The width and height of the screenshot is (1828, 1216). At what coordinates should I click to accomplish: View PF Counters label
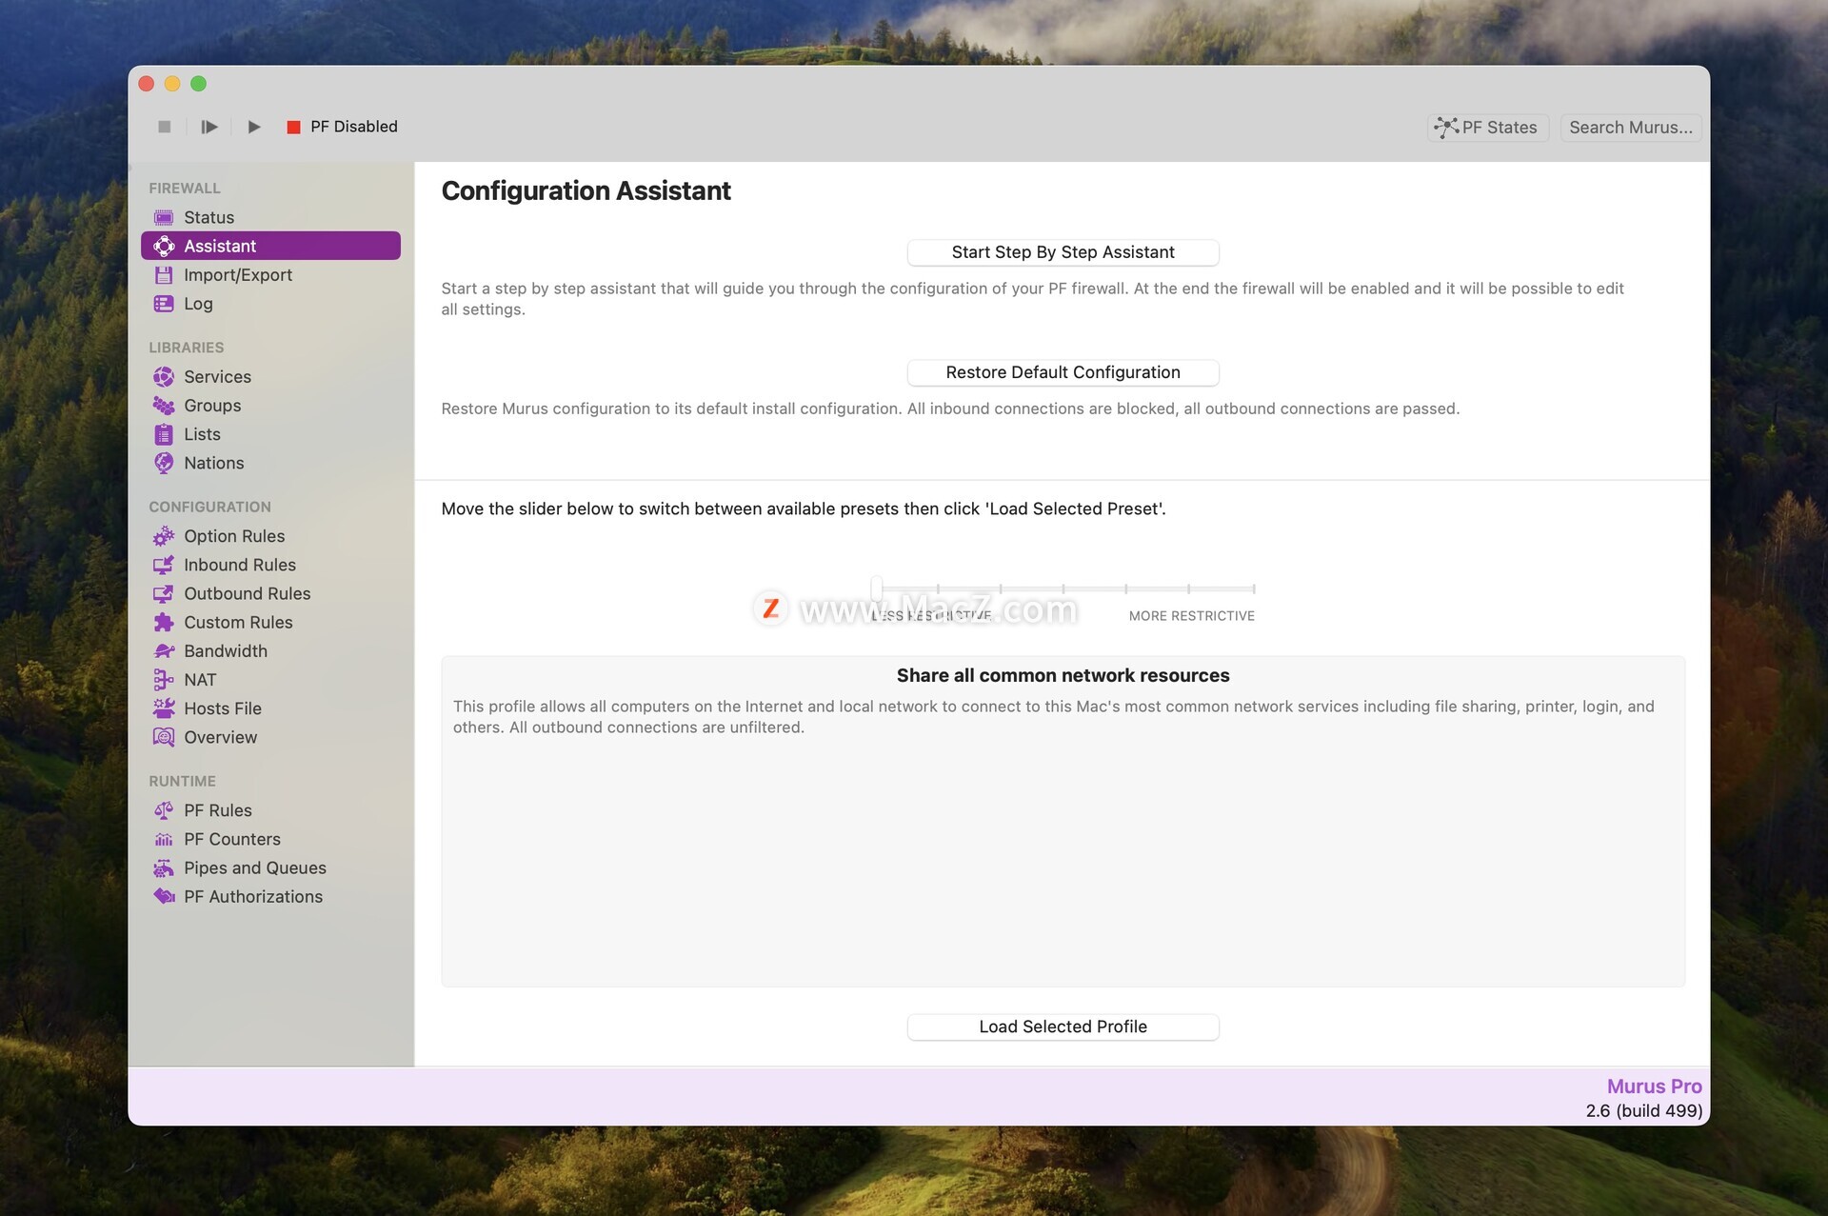click(x=231, y=839)
